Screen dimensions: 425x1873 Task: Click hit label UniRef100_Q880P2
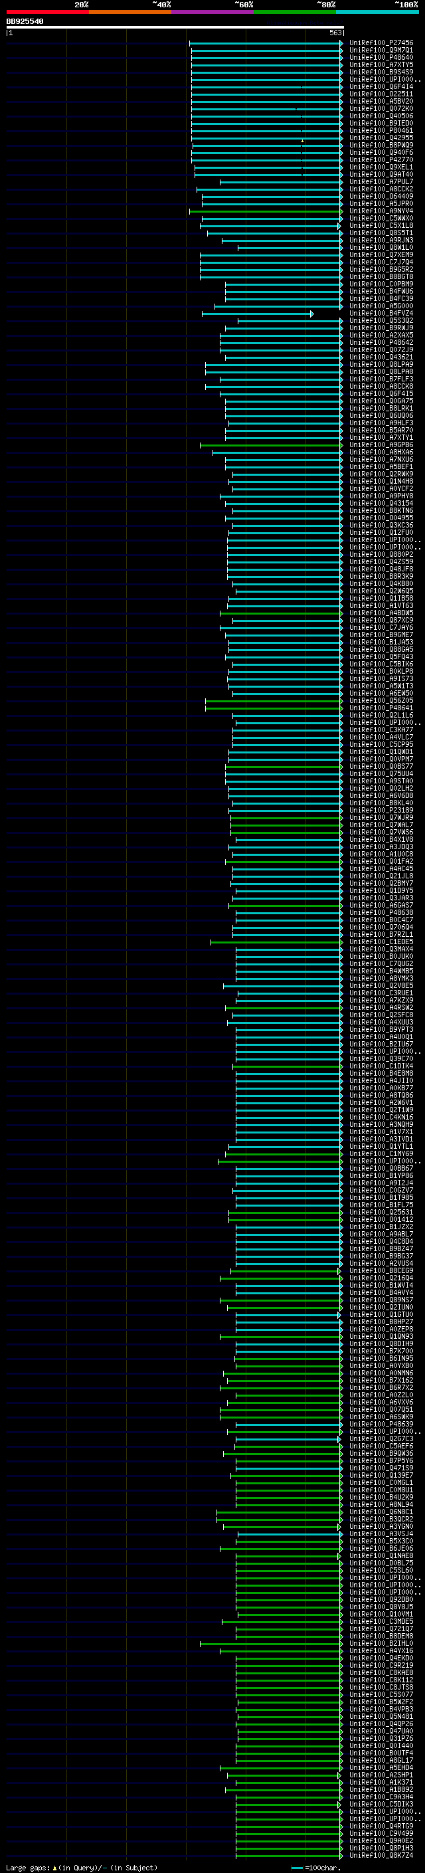(381, 554)
